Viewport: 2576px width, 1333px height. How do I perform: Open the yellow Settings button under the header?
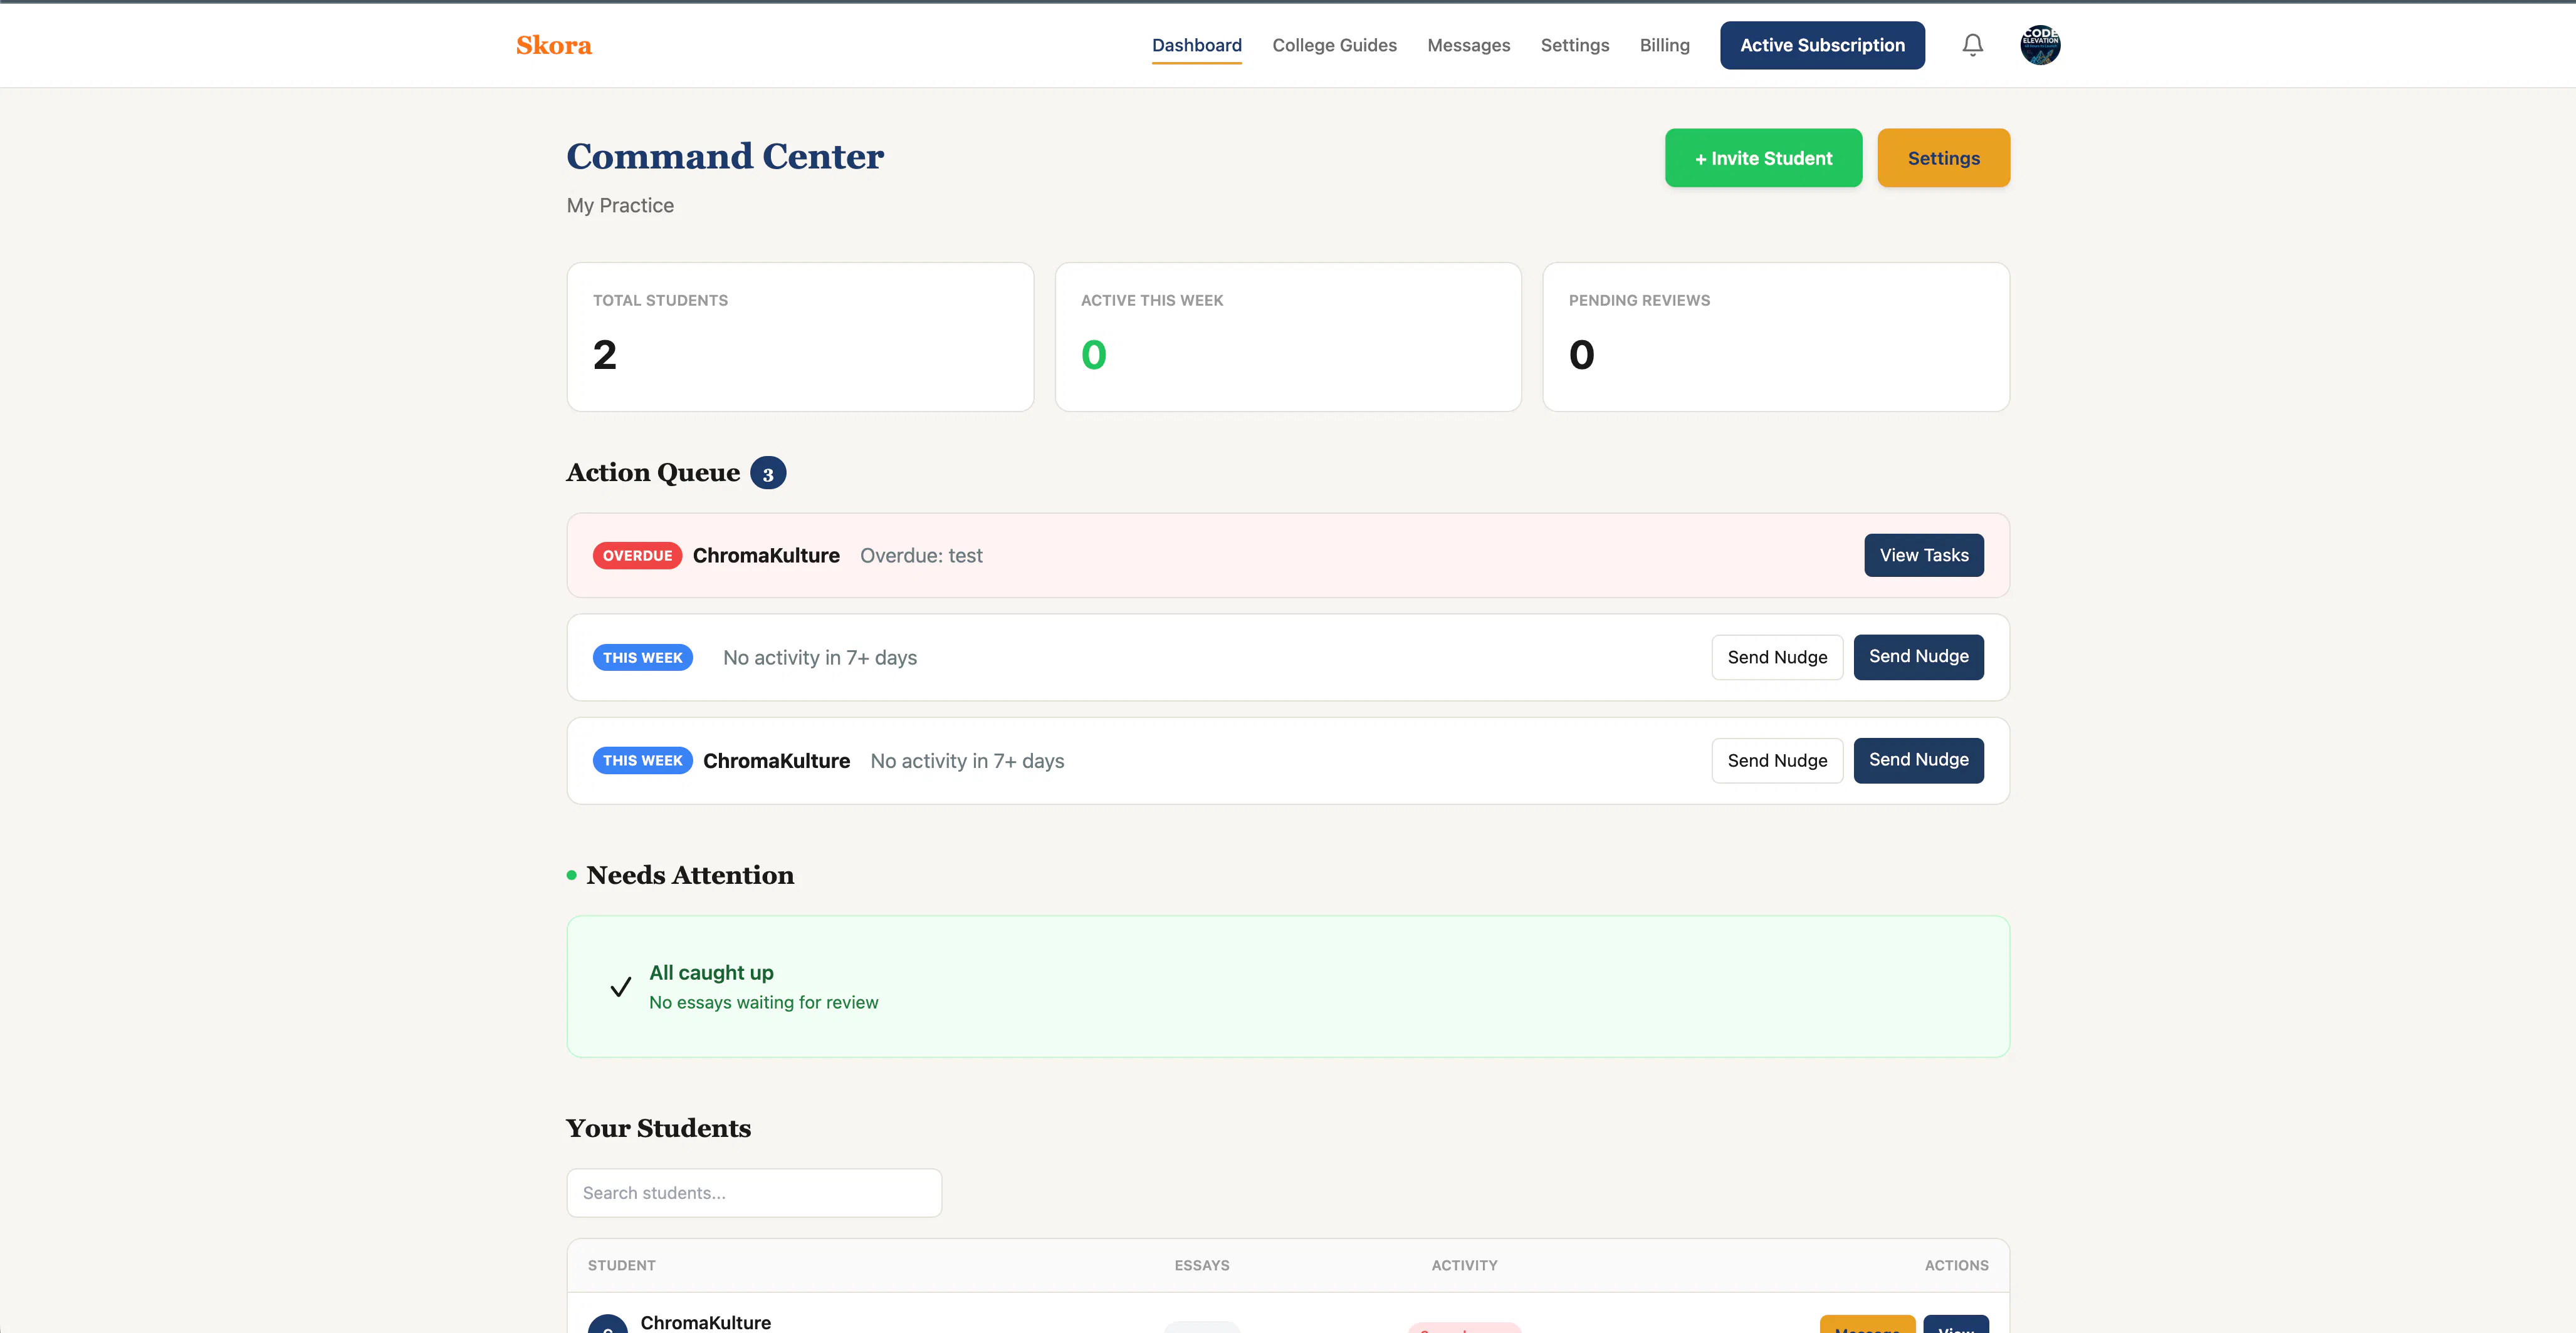(1943, 158)
